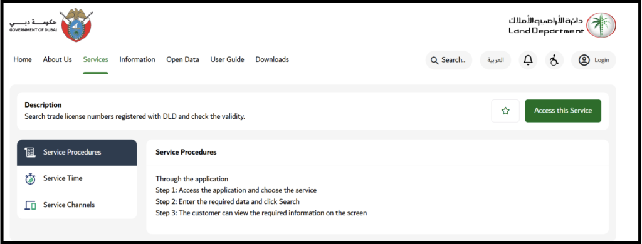This screenshot has height=244, width=642.
Task: Click the 'Search trade license numbers' description text
Action: pyautogui.click(x=135, y=116)
